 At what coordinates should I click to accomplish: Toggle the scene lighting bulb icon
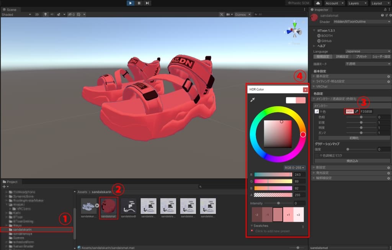point(46,15)
